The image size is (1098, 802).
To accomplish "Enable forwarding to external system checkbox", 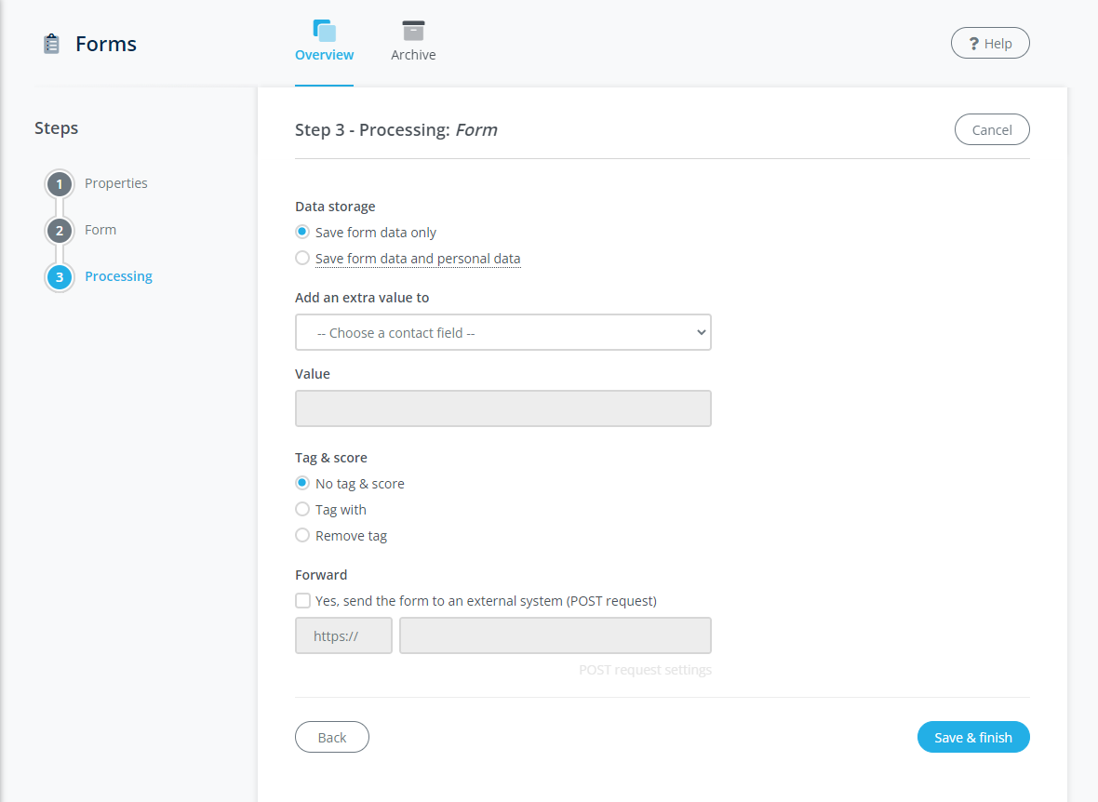I will 302,601.
